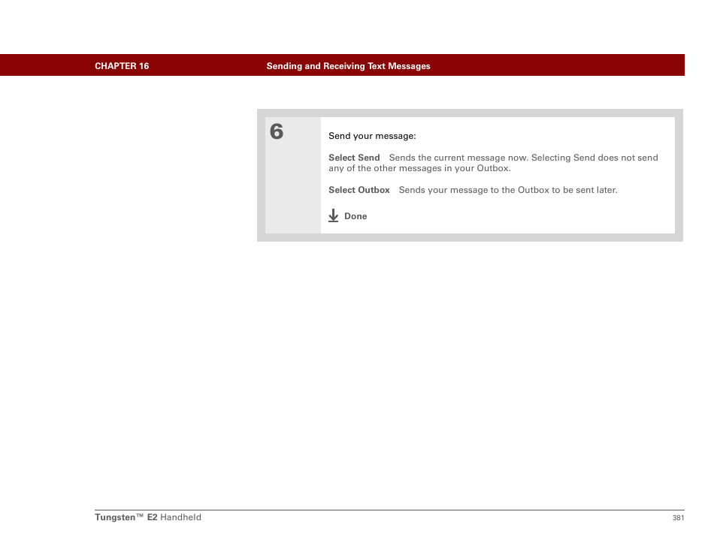Click the text "Sends your message to the Outbox"
This screenshot has width=717, height=554.
pyautogui.click(x=473, y=190)
